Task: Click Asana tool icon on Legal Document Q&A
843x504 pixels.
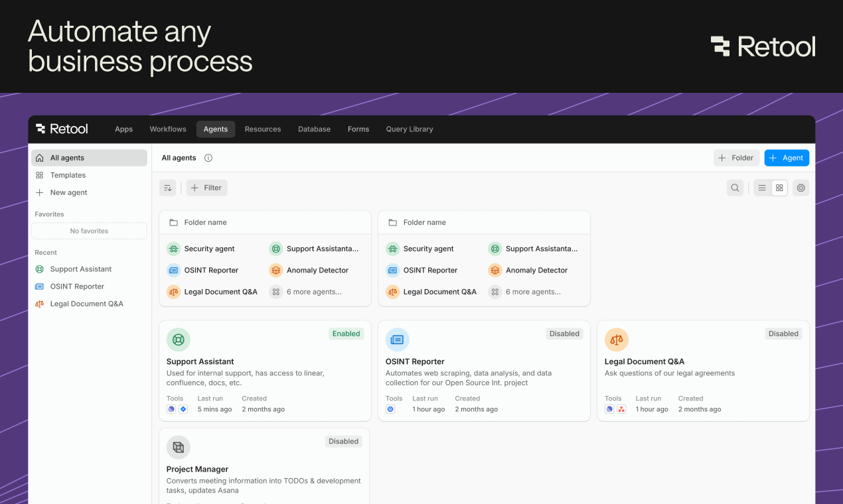Action: [621, 409]
